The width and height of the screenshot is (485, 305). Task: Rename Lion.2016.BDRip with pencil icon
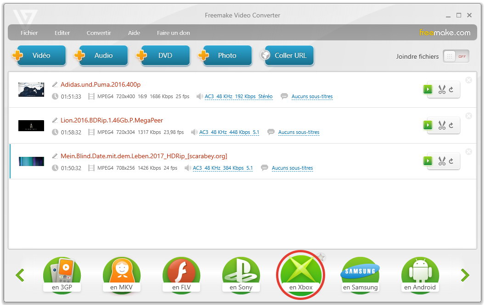[x=55, y=120]
